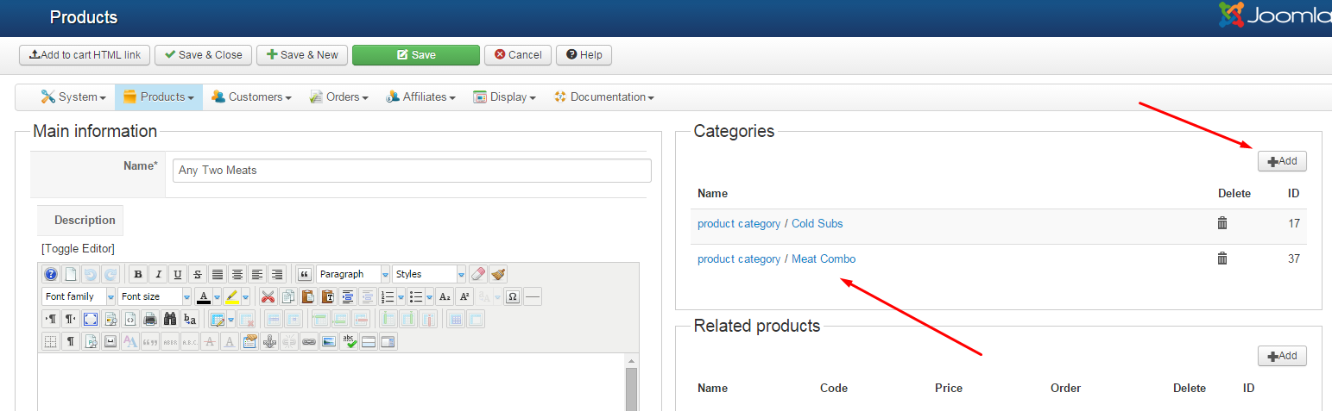This screenshot has width=1332, height=411.
Task: Open the Paragraph format dropdown
Action: 353,275
